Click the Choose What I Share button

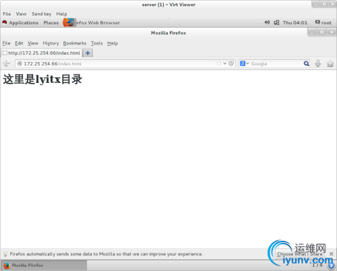click(299, 254)
